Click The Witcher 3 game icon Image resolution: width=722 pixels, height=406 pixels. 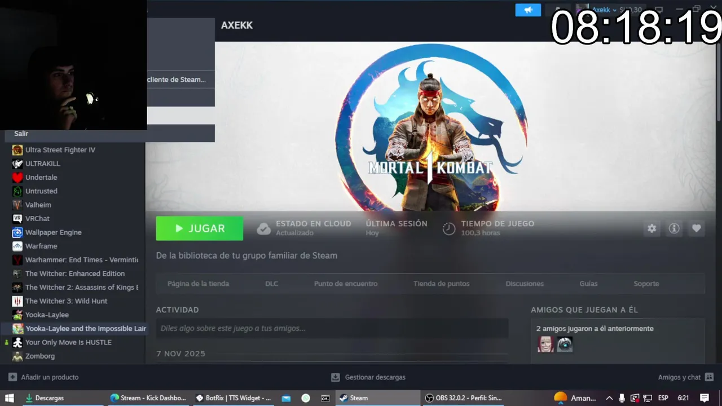[x=17, y=301]
